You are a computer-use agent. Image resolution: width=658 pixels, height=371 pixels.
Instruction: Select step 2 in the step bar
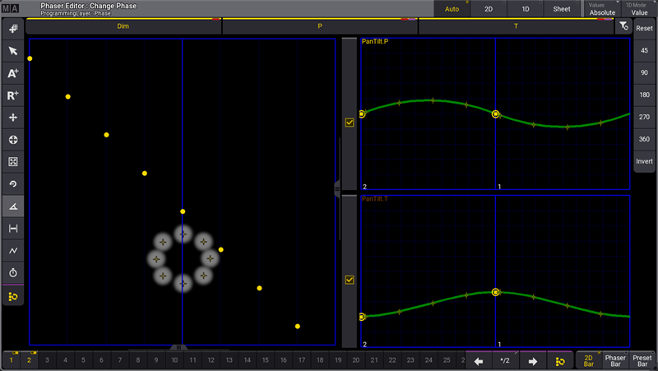[29, 360]
